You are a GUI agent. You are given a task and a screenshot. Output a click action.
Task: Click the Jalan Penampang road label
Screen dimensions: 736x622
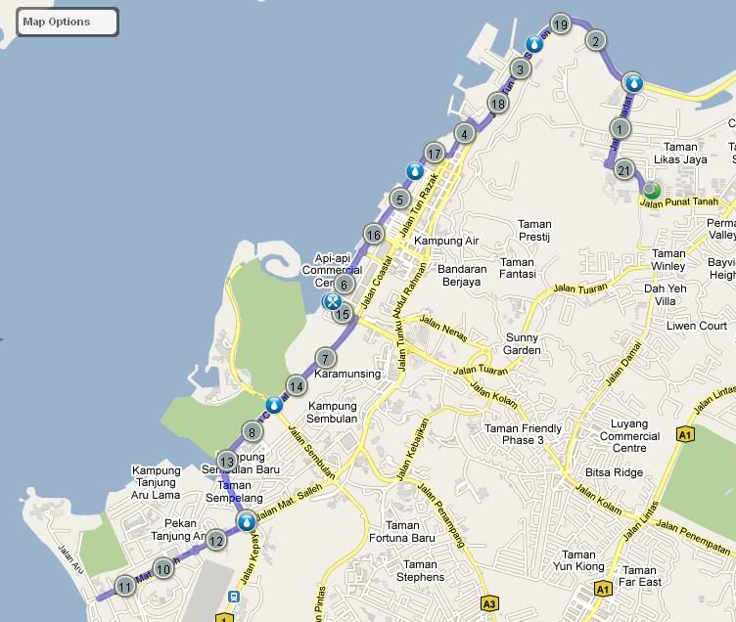point(440,515)
